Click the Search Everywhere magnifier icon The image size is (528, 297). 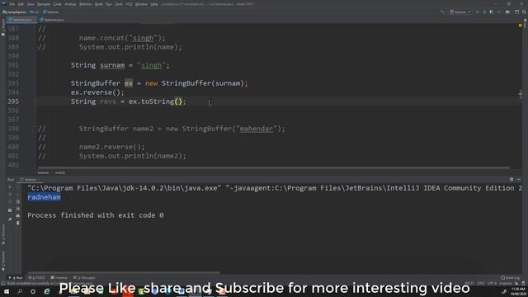click(525, 12)
